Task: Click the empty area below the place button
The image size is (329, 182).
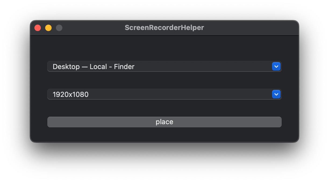Action: click(164, 135)
